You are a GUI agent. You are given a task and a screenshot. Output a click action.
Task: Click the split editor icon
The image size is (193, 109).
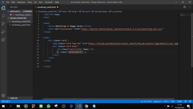(x=185, y=7)
